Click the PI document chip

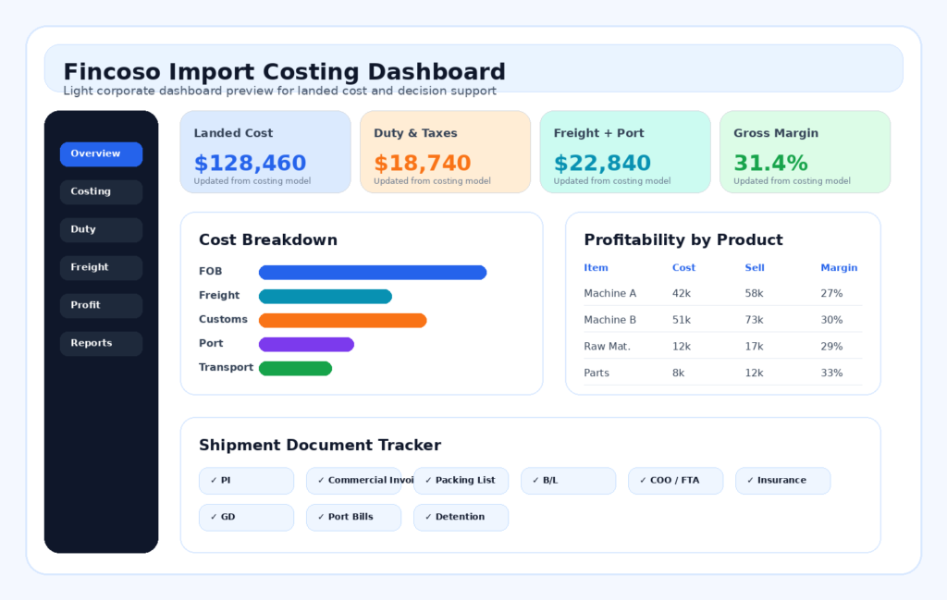point(246,481)
